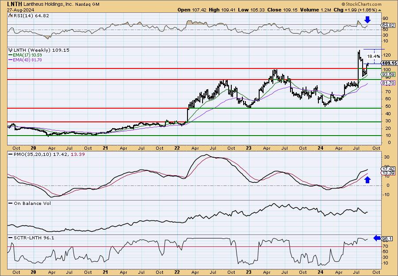
Task: Click the Open 107.42 value
Action: pyautogui.click(x=192, y=10)
